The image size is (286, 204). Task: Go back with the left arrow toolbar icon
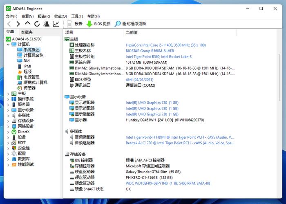click(x=9, y=24)
